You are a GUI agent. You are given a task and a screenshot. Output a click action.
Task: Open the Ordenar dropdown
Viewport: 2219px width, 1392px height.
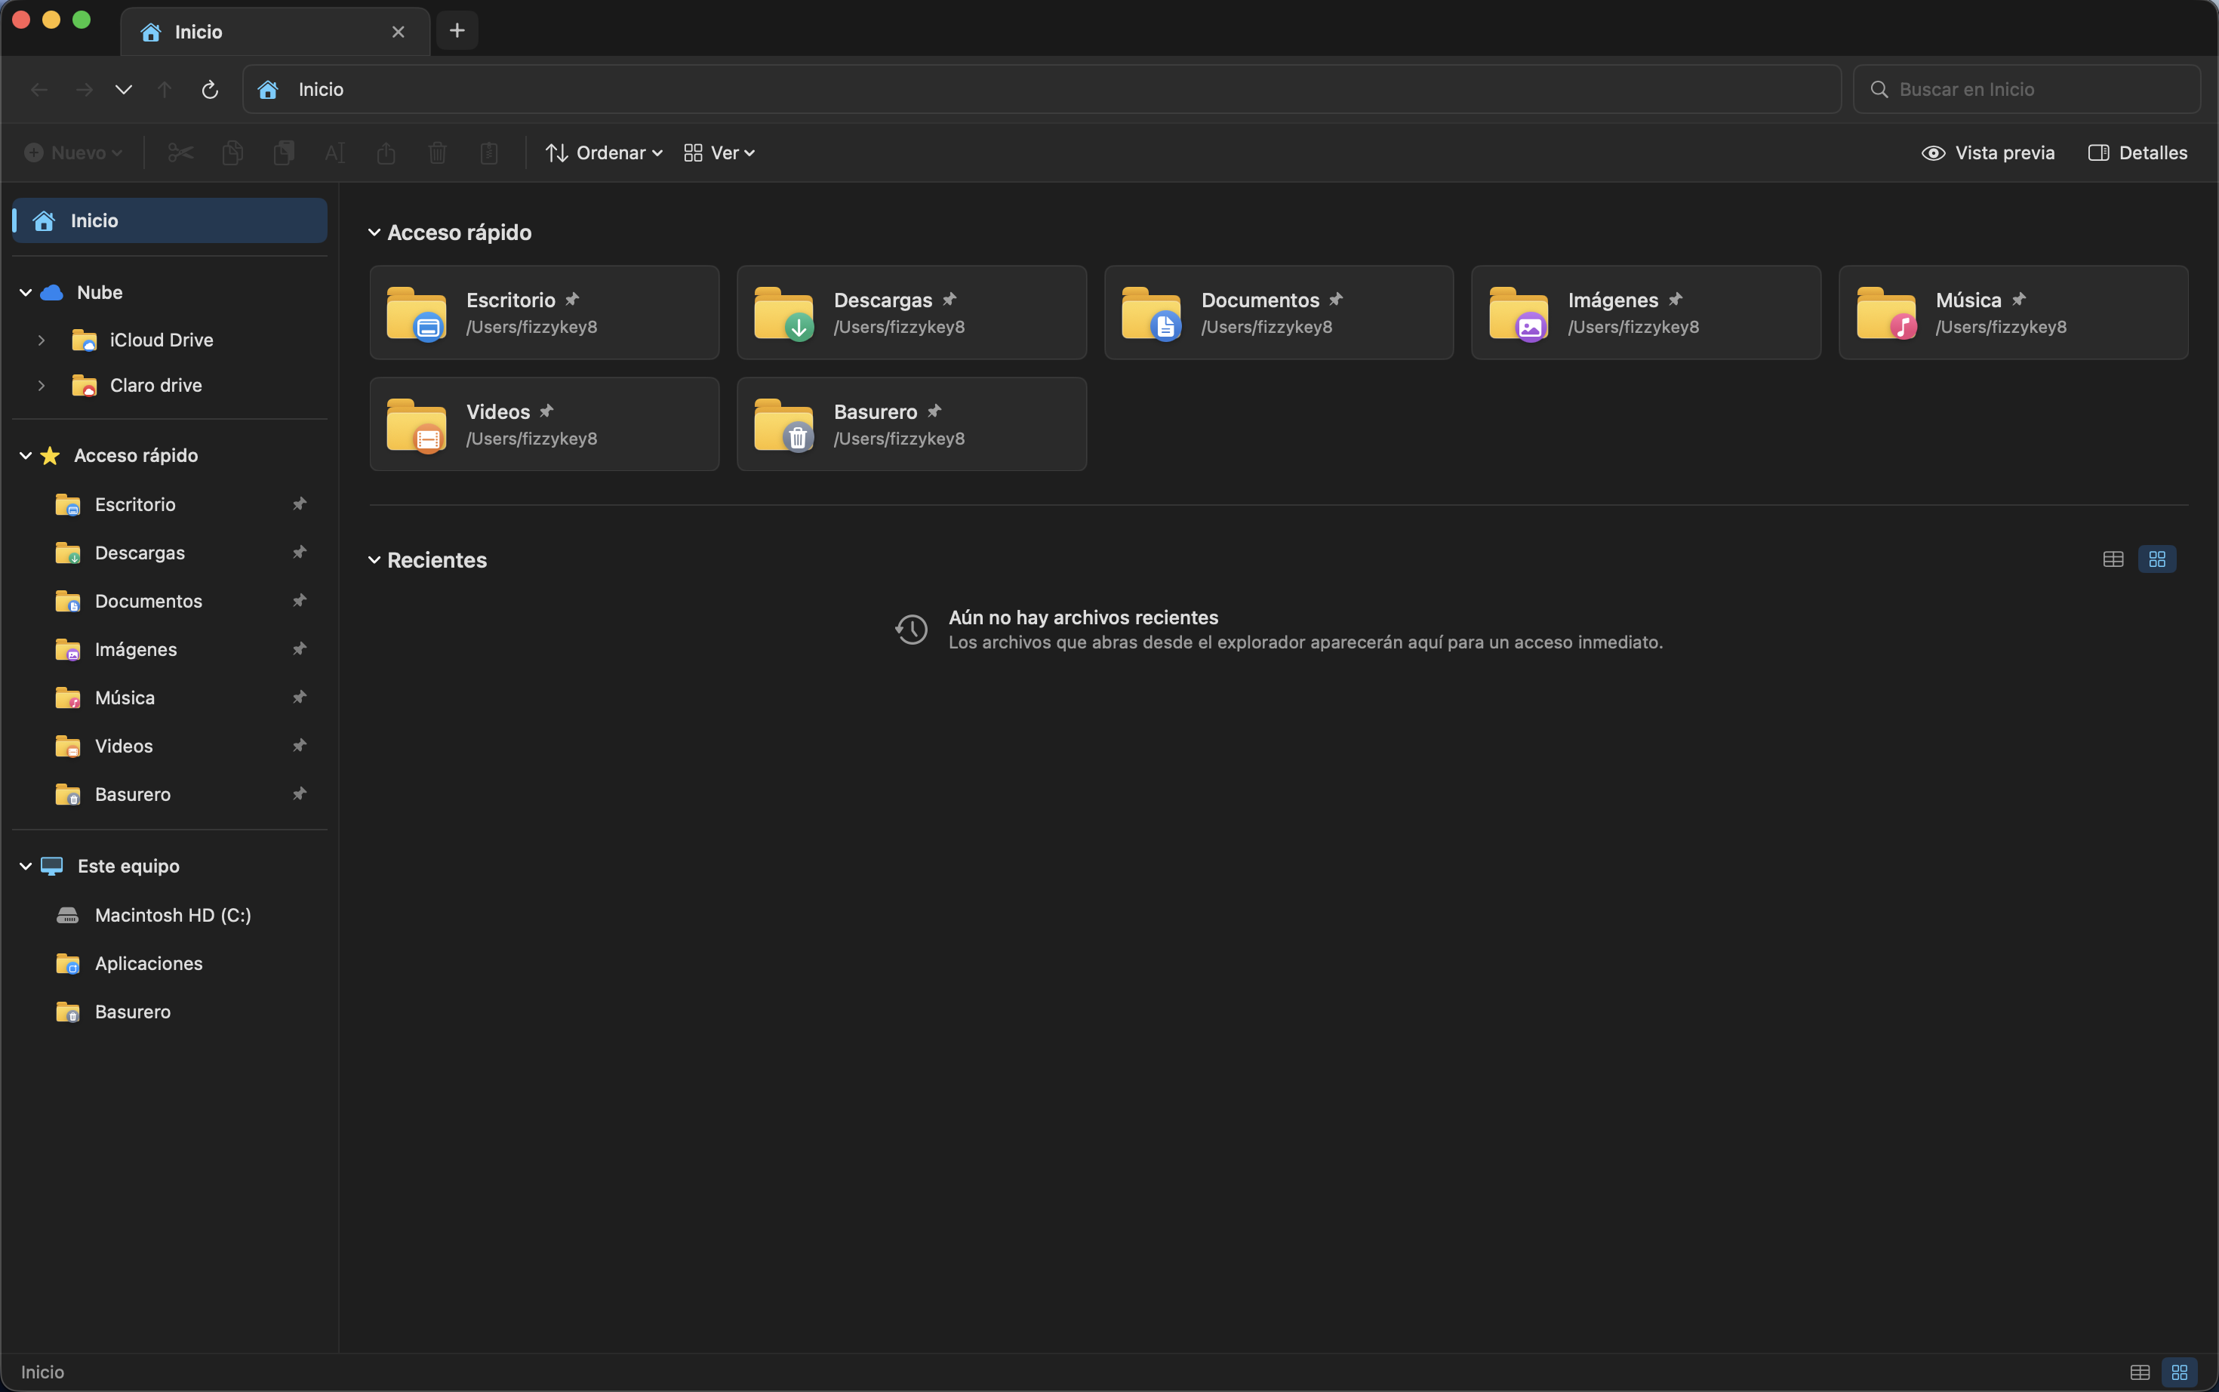604,152
